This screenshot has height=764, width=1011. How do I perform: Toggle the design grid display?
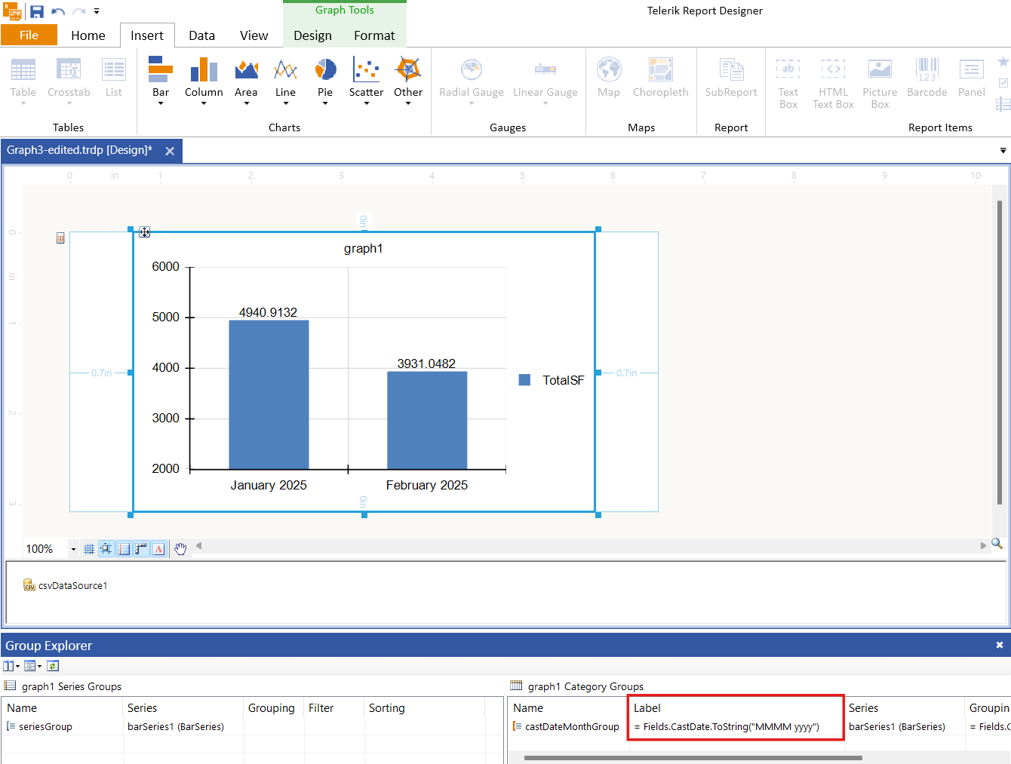[89, 549]
